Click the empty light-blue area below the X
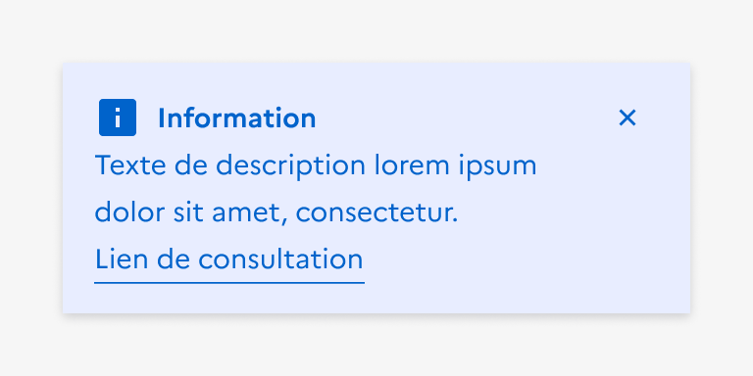 pos(627,215)
